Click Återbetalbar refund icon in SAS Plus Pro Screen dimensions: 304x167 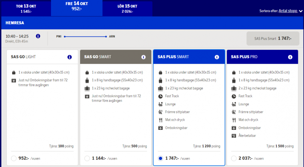click(x=234, y=136)
